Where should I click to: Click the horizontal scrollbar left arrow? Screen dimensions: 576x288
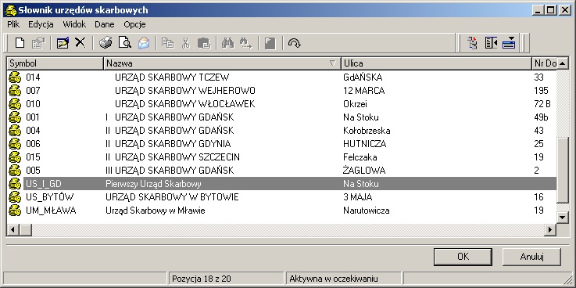[x=13, y=229]
